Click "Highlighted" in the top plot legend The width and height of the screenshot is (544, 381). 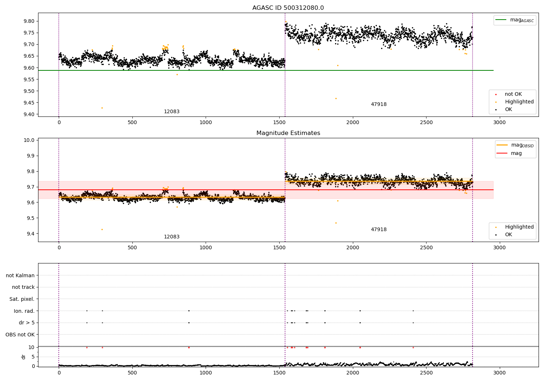[519, 102]
